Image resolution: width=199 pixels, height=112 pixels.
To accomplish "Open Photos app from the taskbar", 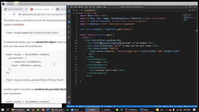I will 144,110.
